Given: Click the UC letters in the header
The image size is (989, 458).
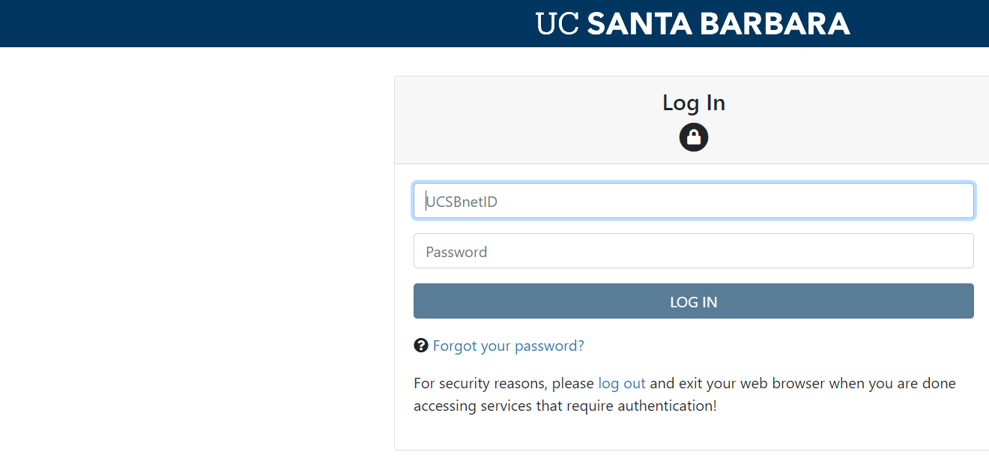Looking at the screenshot, I should click(558, 24).
